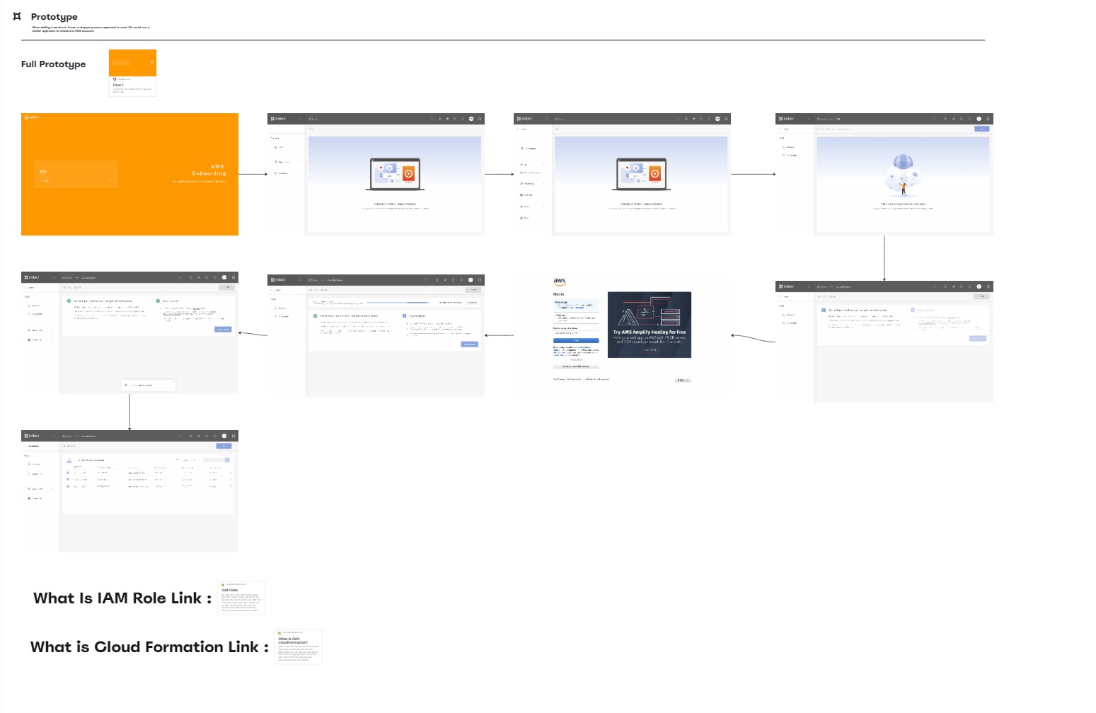Image resolution: width=1096 pixels, height=713 pixels.
Task: Open the AWS card dropdown on orange frame
Action: click(110, 180)
